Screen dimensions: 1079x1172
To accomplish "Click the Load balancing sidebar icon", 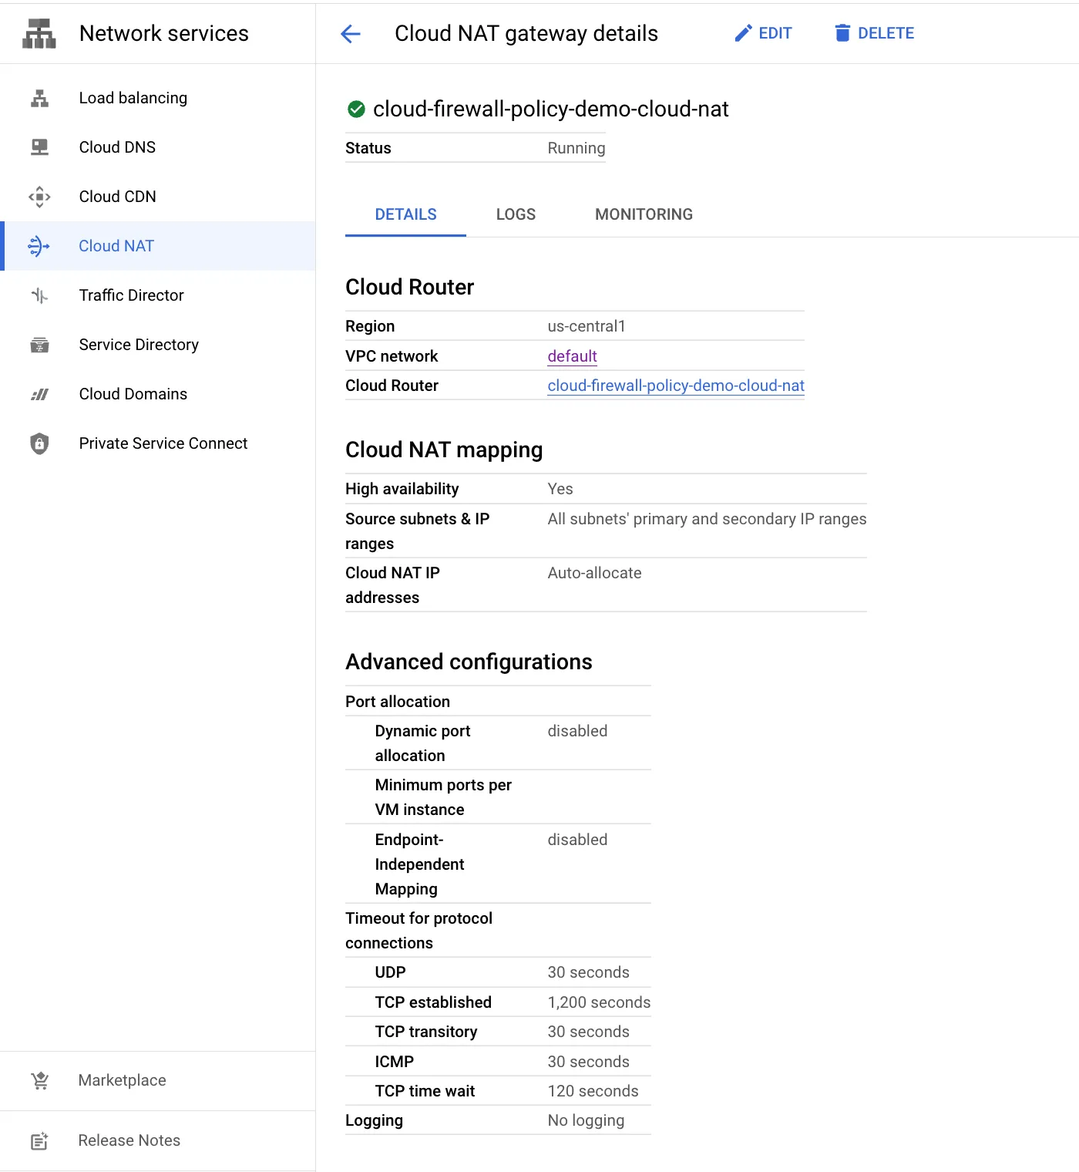I will [x=39, y=98].
